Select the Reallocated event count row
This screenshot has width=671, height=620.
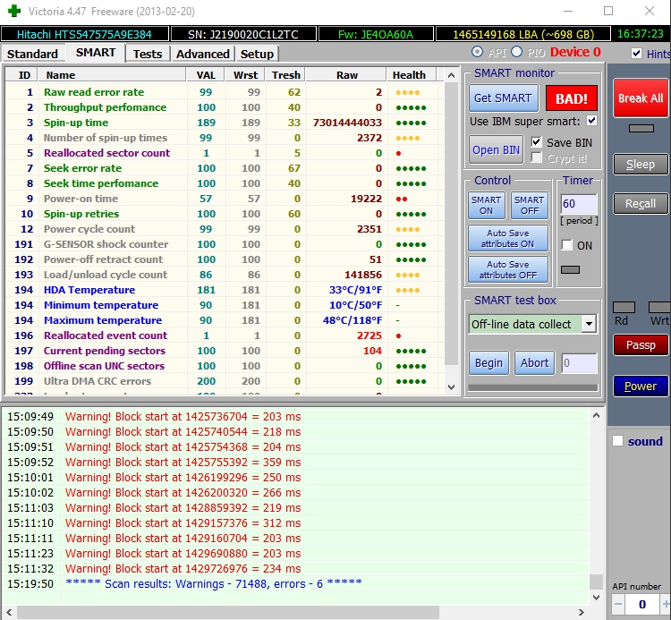coord(223,335)
